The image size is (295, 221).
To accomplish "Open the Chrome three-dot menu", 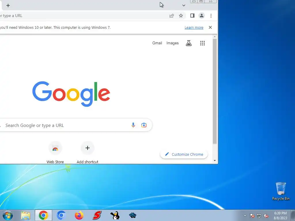I will tap(211, 16).
